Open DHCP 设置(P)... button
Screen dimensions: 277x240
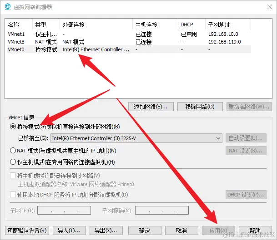point(246,195)
